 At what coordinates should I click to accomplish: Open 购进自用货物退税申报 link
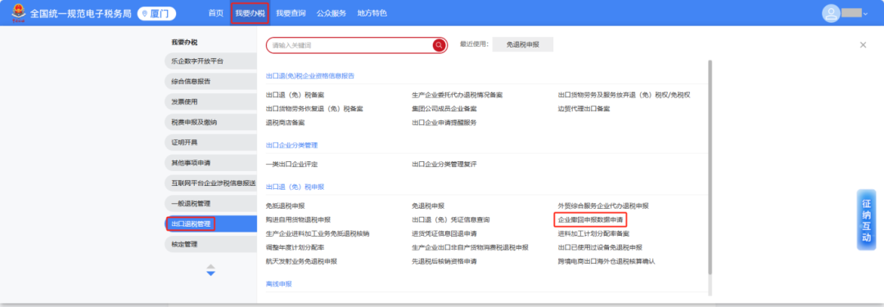point(298,219)
